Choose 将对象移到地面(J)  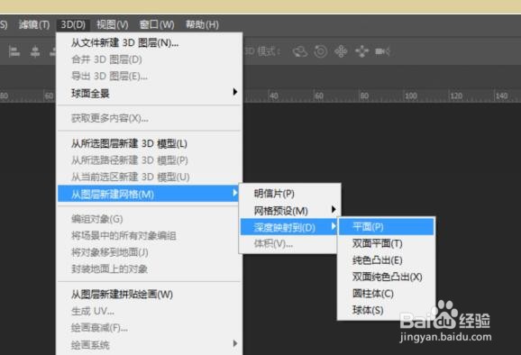pos(150,252)
